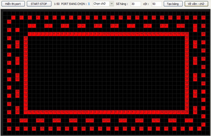The width and height of the screenshot is (211, 136).
Task: Toggle cell 12 in the topmost red row
Action: 104,17
